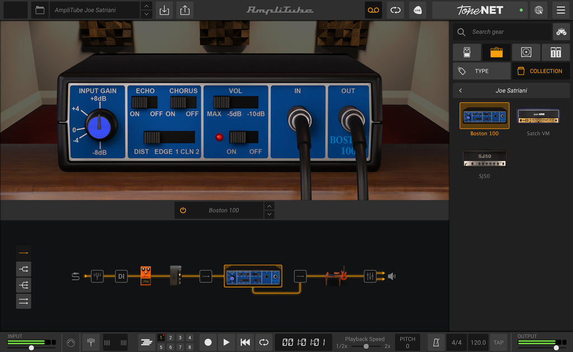
Task: Select the SJ50 amp thumbnail
Action: coord(484,158)
